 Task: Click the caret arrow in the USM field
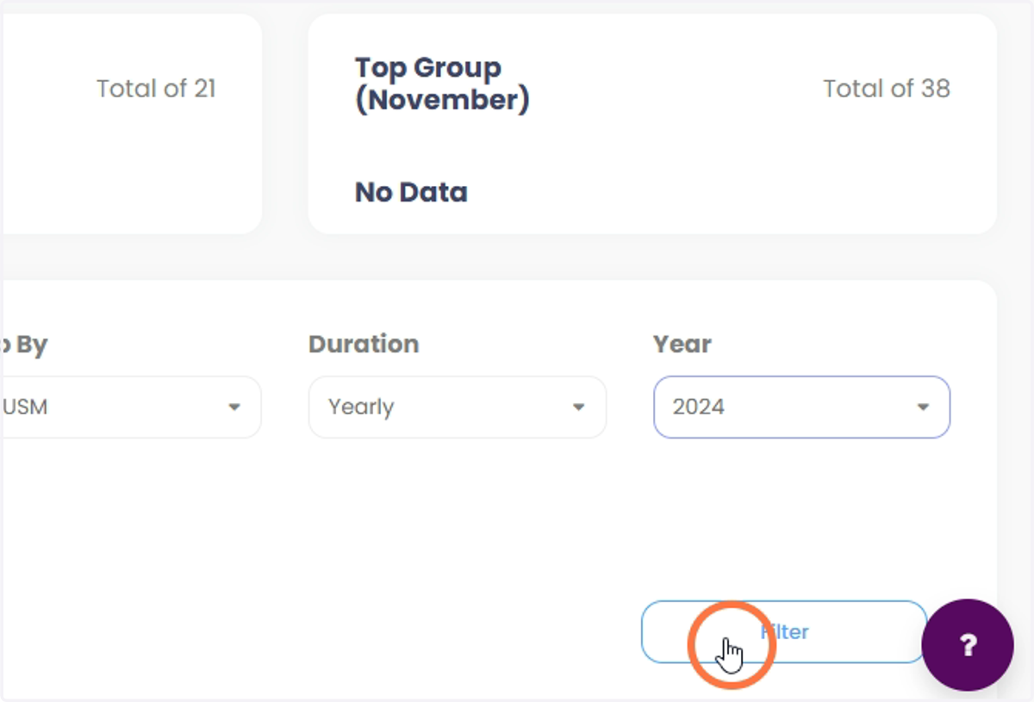pyautogui.click(x=234, y=407)
